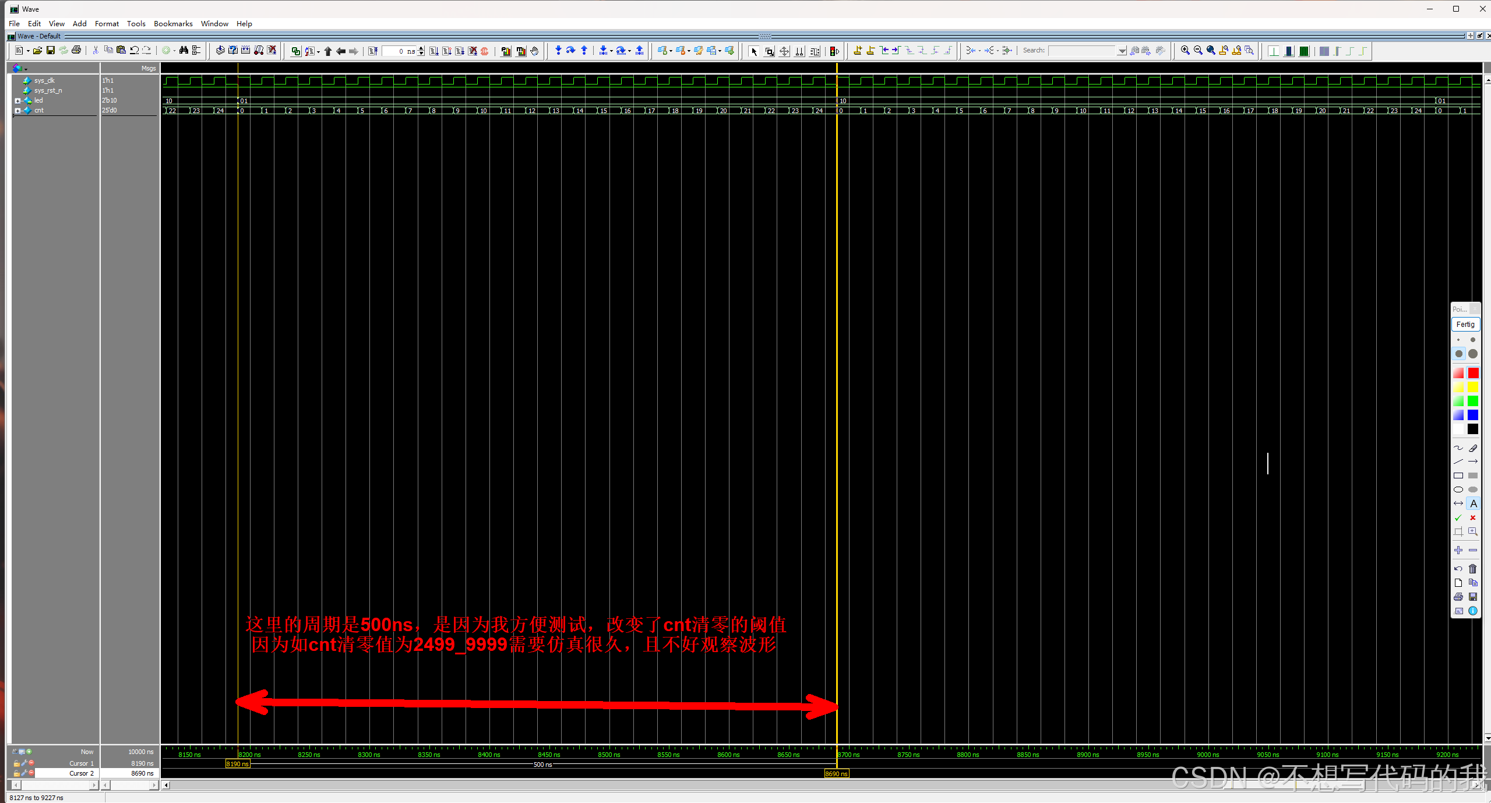Click the Break simulation icon

pyautogui.click(x=473, y=51)
